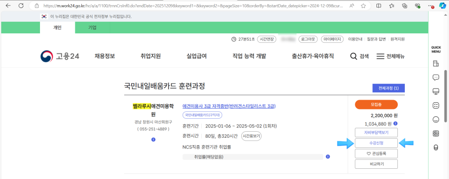Click the calculator icon in Quick Menu

(436, 133)
